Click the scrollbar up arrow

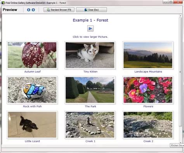pyautogui.click(x=181, y=16)
